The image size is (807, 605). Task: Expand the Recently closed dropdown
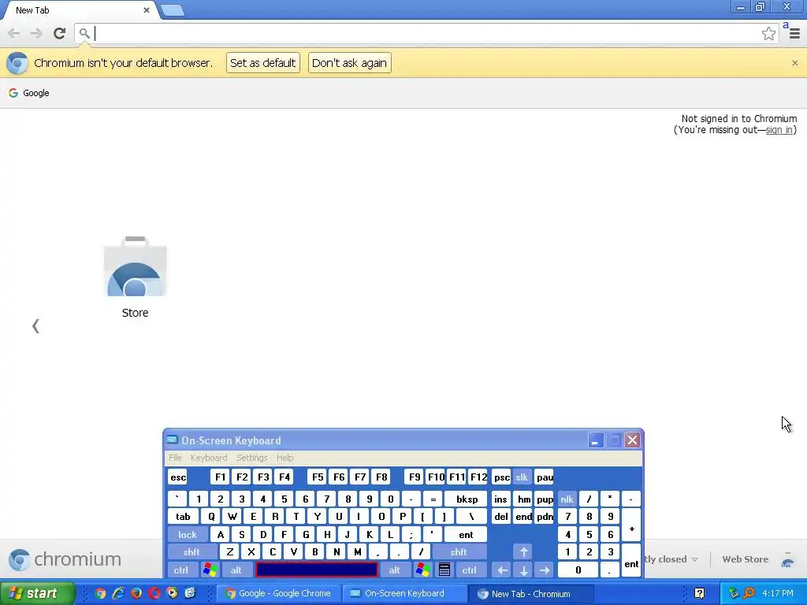(671, 559)
